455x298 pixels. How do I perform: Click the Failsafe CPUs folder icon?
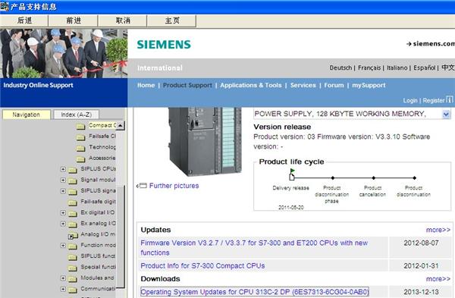coord(80,137)
